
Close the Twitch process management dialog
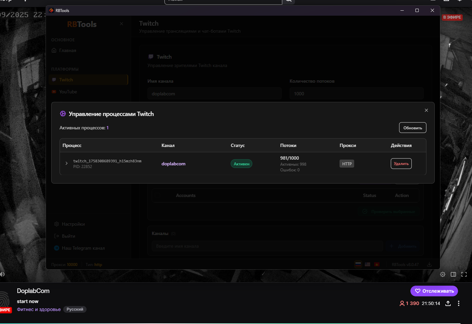point(426,110)
